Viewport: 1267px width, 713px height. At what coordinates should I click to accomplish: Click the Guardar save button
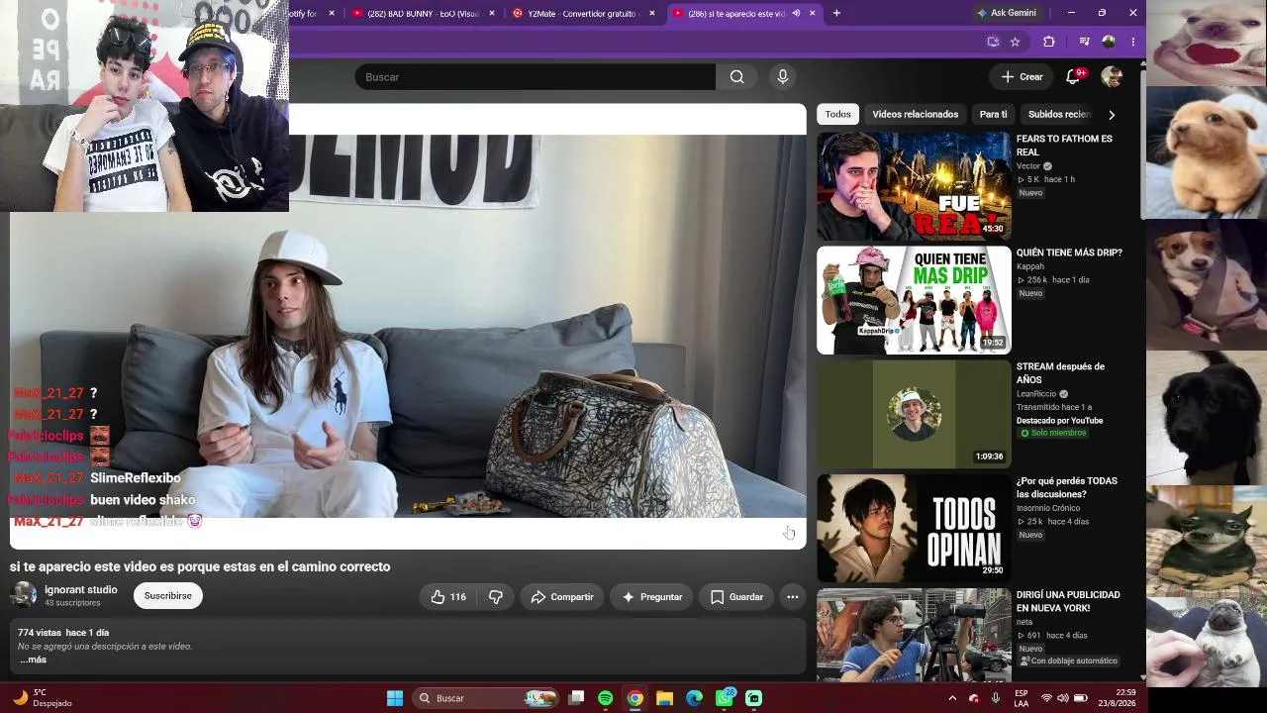coord(737,597)
